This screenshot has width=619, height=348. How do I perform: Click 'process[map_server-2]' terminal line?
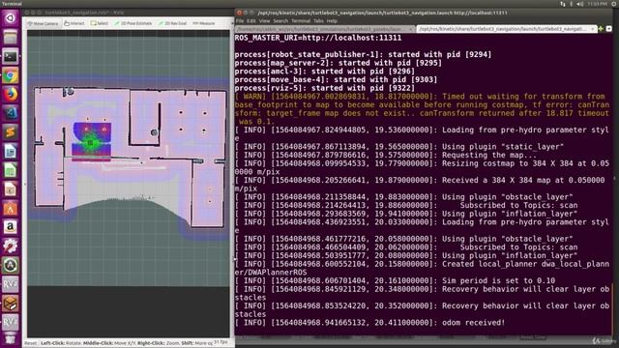click(x=338, y=63)
